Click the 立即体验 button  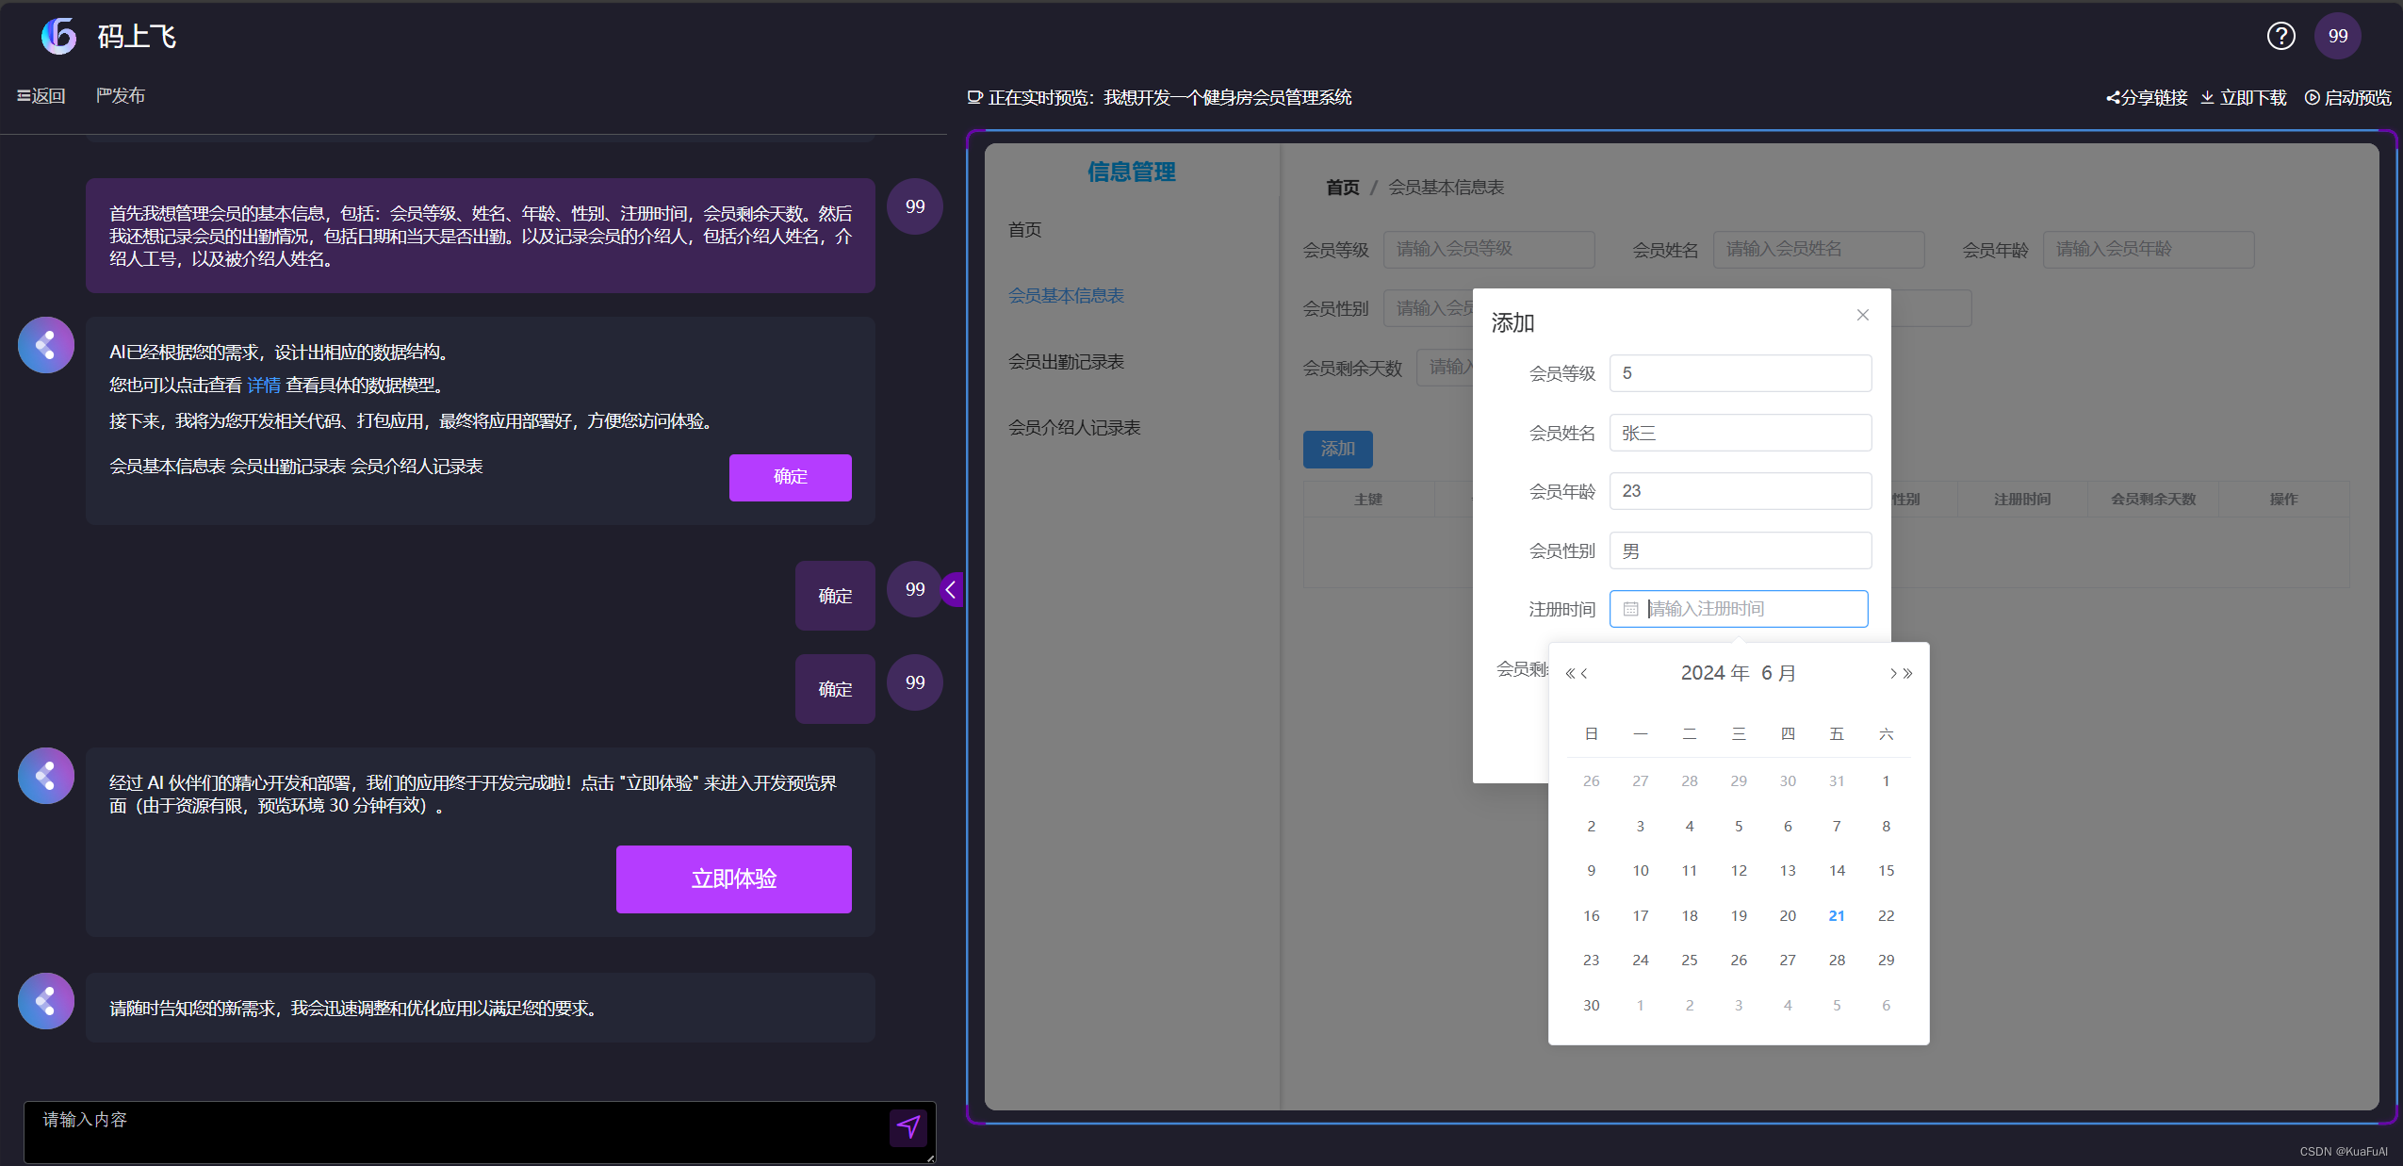coord(733,879)
